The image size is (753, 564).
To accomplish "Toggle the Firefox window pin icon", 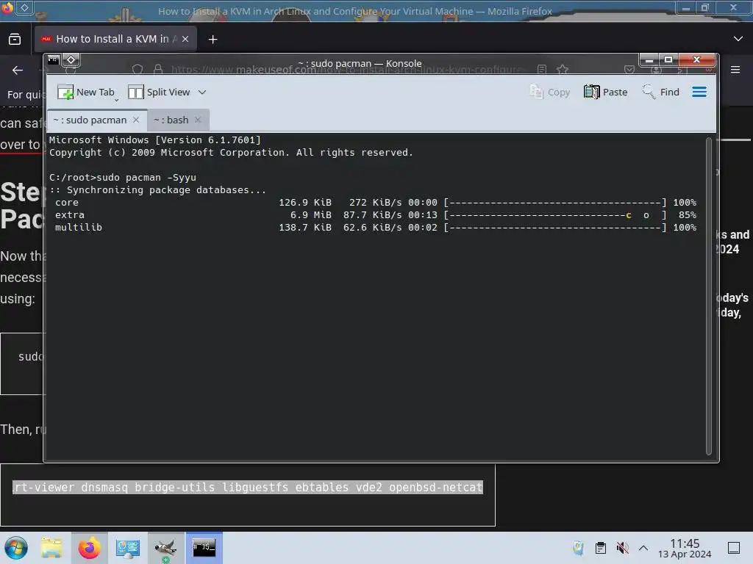I will click(x=25, y=7).
